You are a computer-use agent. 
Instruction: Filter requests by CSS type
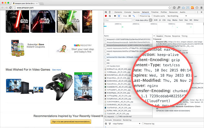164,20
